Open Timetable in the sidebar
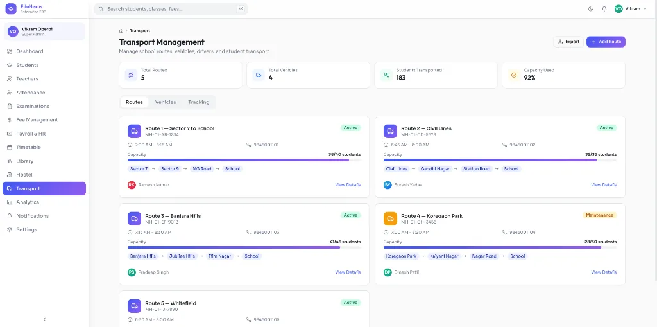 coord(44,147)
